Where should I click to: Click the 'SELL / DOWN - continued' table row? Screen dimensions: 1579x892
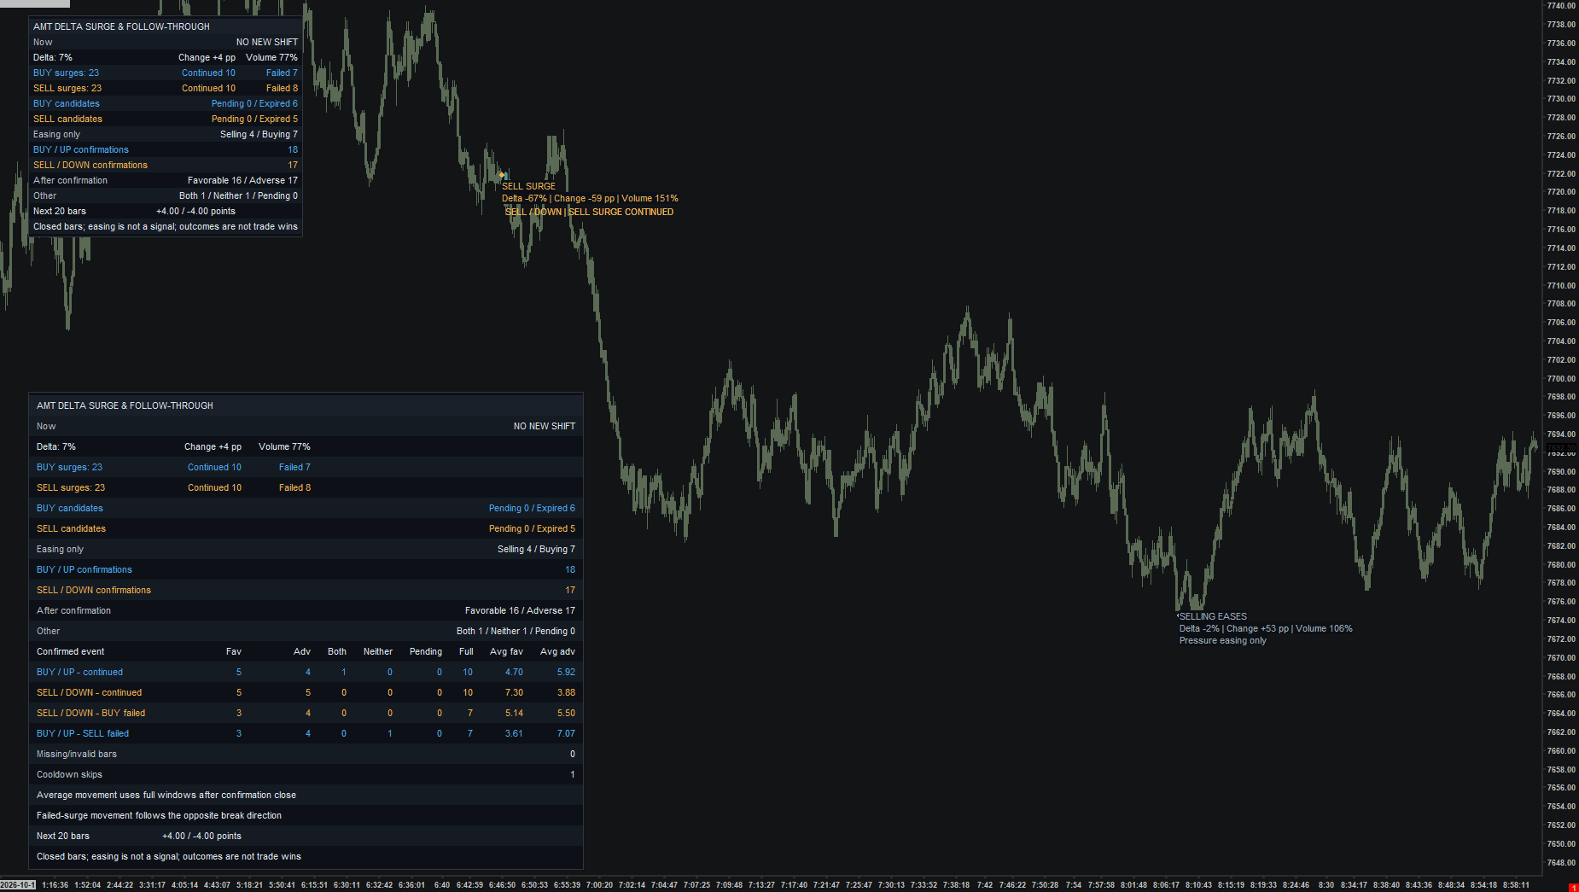(306, 692)
